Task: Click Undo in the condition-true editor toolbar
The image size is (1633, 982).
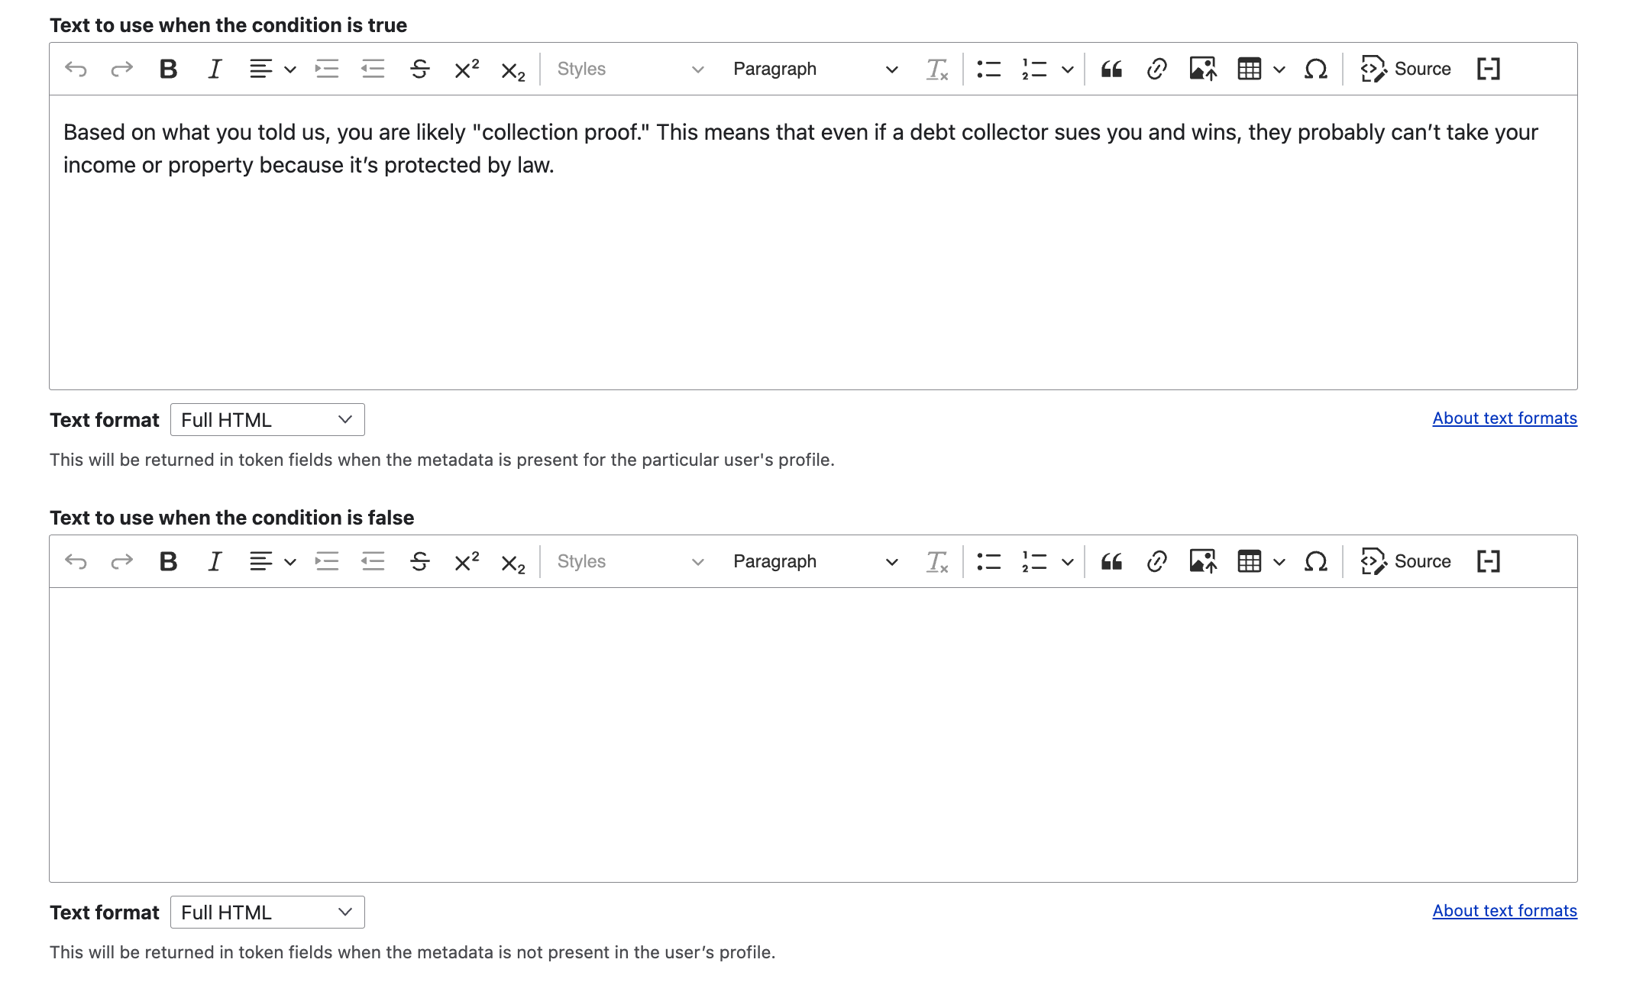Action: pyautogui.click(x=76, y=69)
